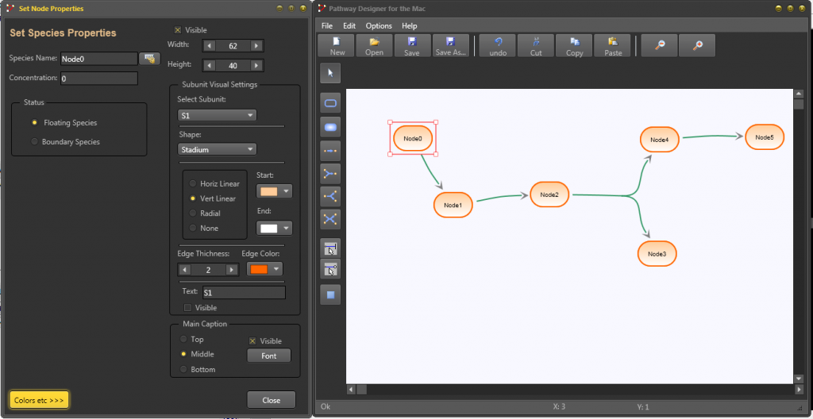Select the circle-ended regulator line tool
Image resolution: width=813 pixels, height=419 pixels.
[x=330, y=269]
